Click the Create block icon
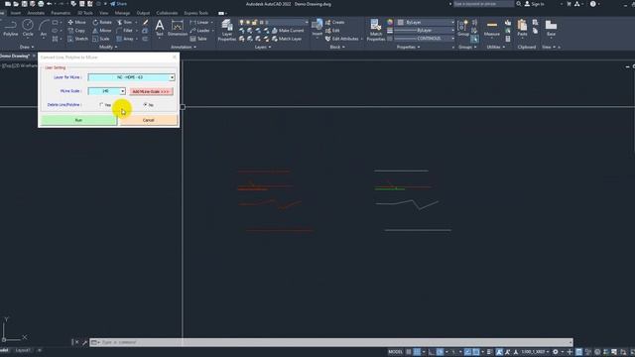This screenshot has width=635, height=357. pyautogui.click(x=335, y=22)
